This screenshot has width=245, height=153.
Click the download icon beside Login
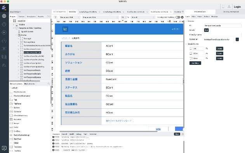pos(229,7)
